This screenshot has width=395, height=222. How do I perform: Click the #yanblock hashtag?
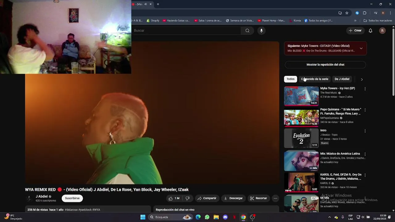pos(85,210)
